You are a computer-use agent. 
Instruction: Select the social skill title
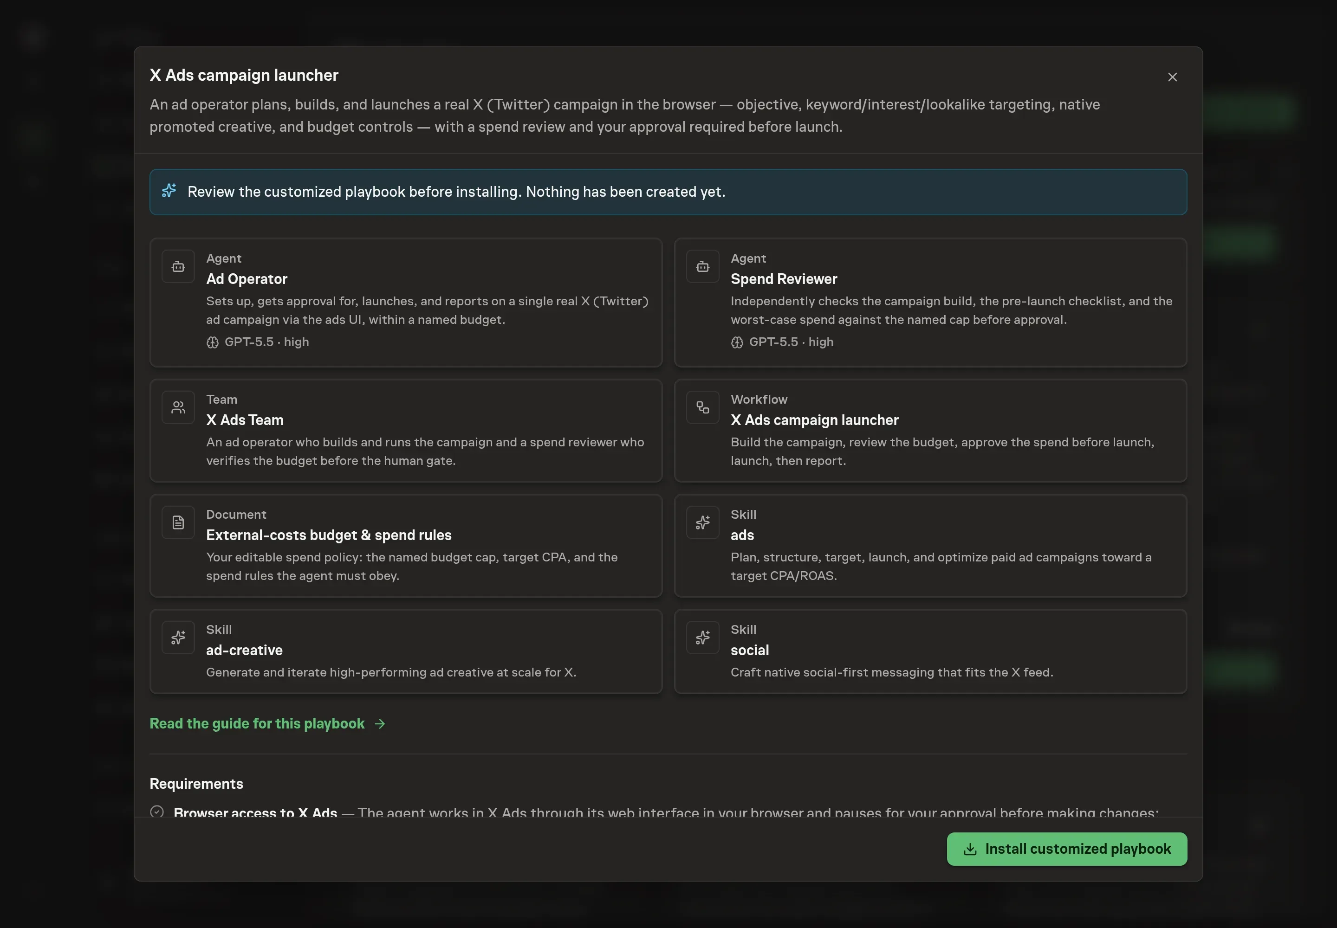pyautogui.click(x=749, y=650)
